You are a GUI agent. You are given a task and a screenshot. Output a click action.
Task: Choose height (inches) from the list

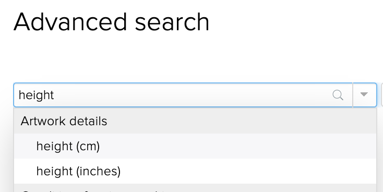pyautogui.click(x=195, y=171)
